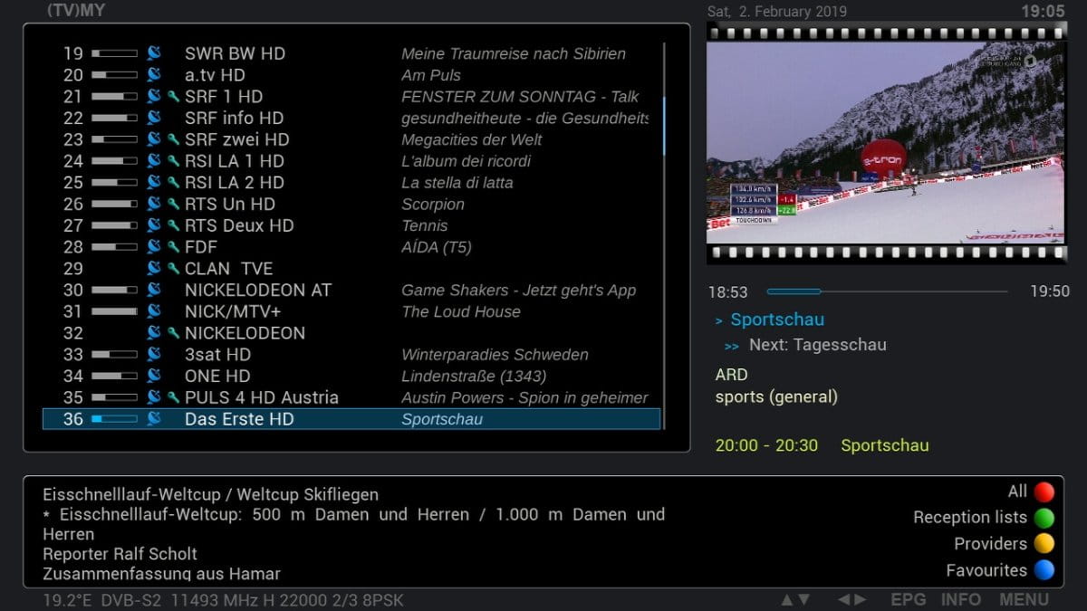This screenshot has height=611, width=1087.
Task: Open Favourites with the blue button
Action: coord(1044,570)
